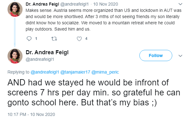Click the @andreafeigl1 handle below large name
This screenshot has width=192, height=120.
(x=40, y=59)
